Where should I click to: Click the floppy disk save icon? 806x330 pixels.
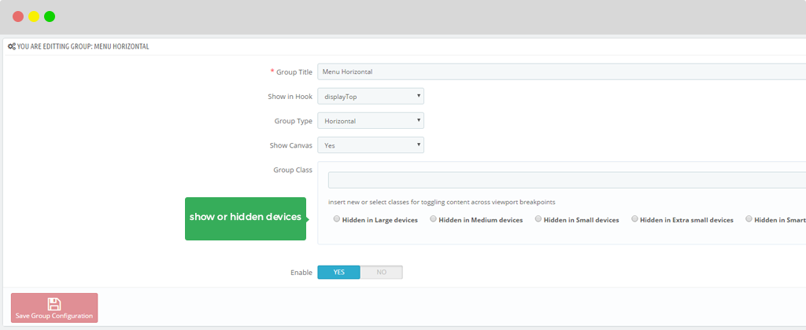(x=54, y=303)
